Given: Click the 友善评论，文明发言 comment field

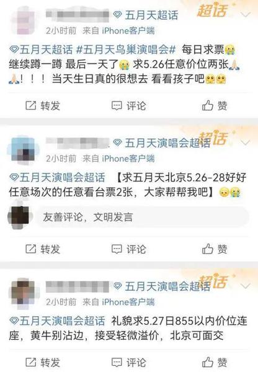Looking at the screenshot, I should tap(143, 217).
